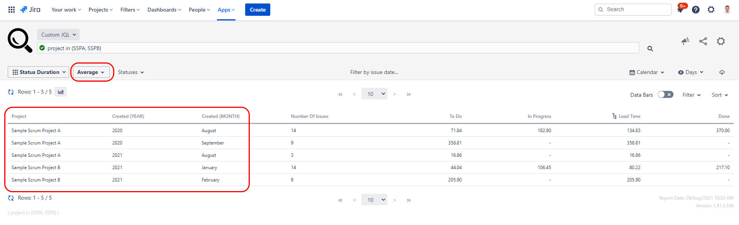The height and width of the screenshot is (225, 739).
Task: Refresh rows using top refresh icon
Action: point(11,92)
